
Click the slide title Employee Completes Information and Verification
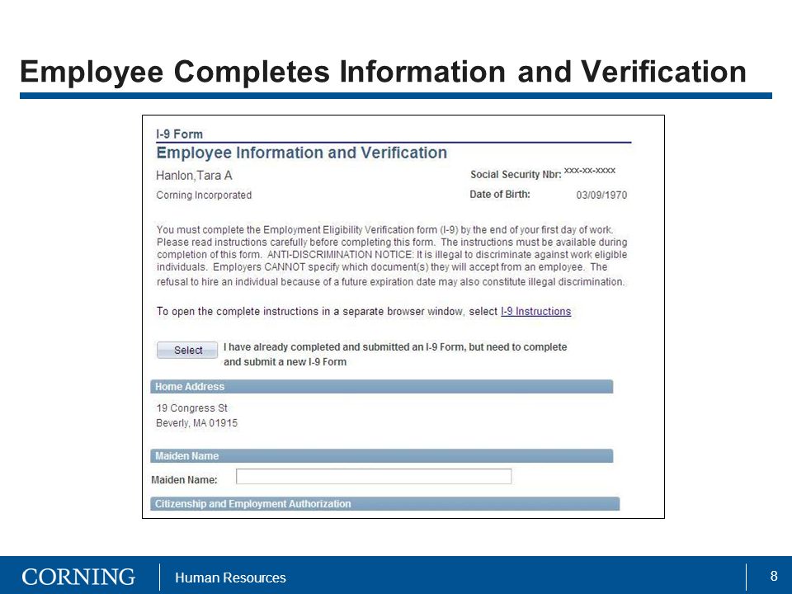click(383, 71)
